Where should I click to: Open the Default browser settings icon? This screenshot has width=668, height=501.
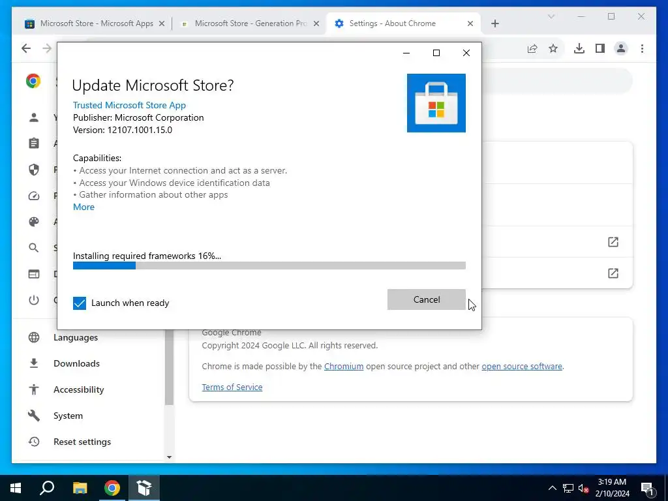(34, 274)
